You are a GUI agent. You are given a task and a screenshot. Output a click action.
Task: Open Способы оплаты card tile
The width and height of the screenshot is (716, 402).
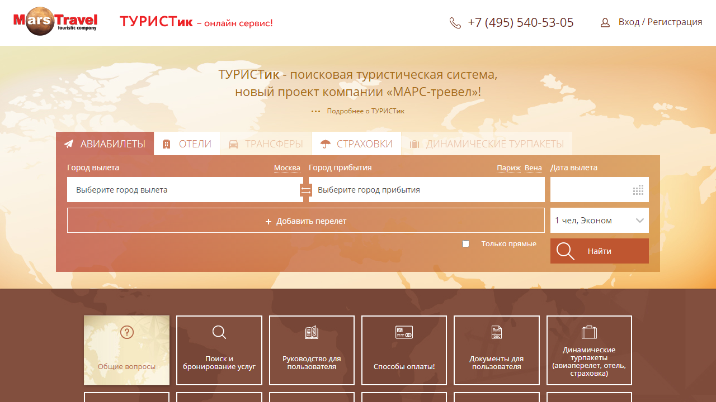point(404,350)
